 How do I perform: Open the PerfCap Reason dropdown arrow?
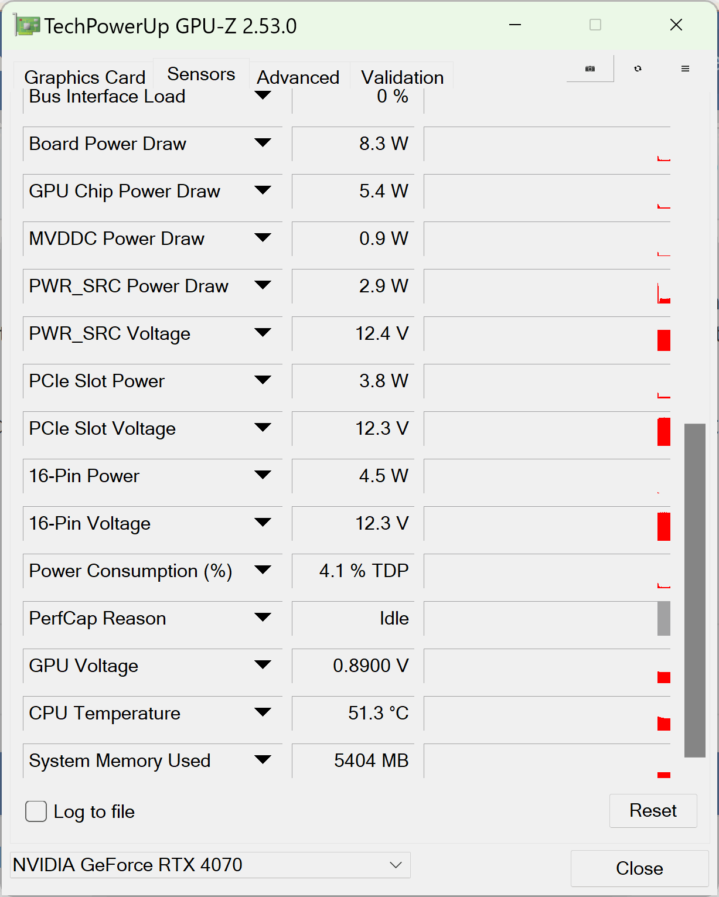coord(263,618)
